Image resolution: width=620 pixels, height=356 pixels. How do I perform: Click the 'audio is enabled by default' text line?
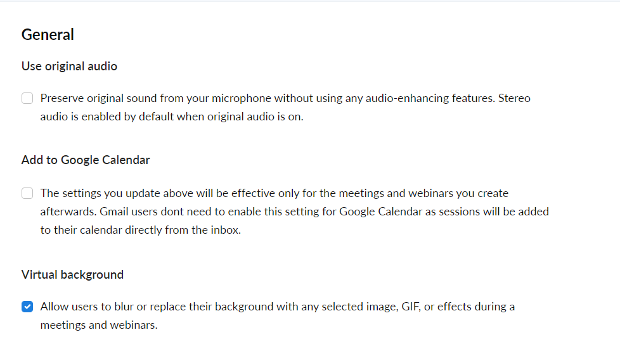[172, 117]
